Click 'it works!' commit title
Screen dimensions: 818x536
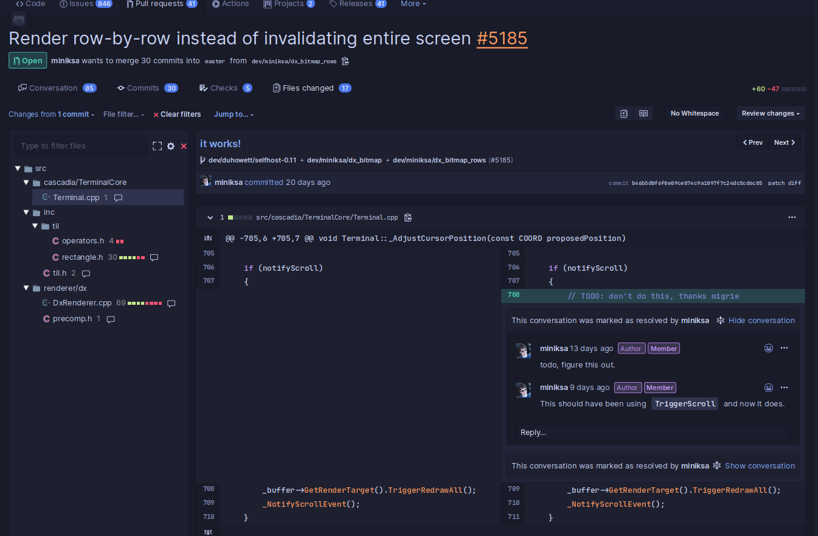[x=220, y=144]
